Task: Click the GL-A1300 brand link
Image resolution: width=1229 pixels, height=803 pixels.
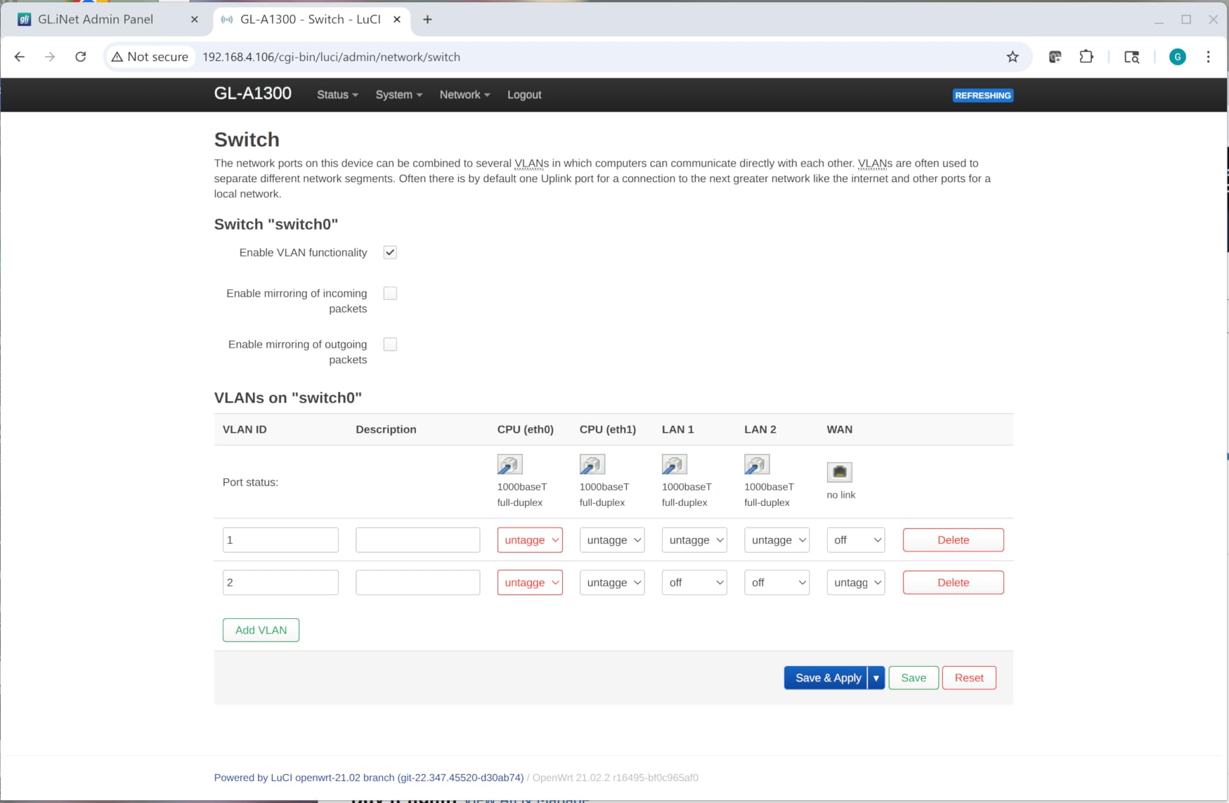Action: [253, 93]
